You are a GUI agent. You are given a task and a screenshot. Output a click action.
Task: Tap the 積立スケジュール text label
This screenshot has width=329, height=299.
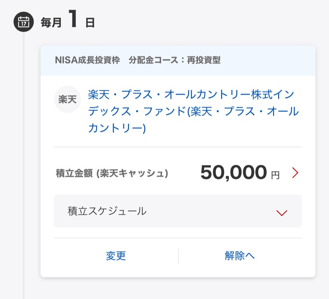(107, 211)
